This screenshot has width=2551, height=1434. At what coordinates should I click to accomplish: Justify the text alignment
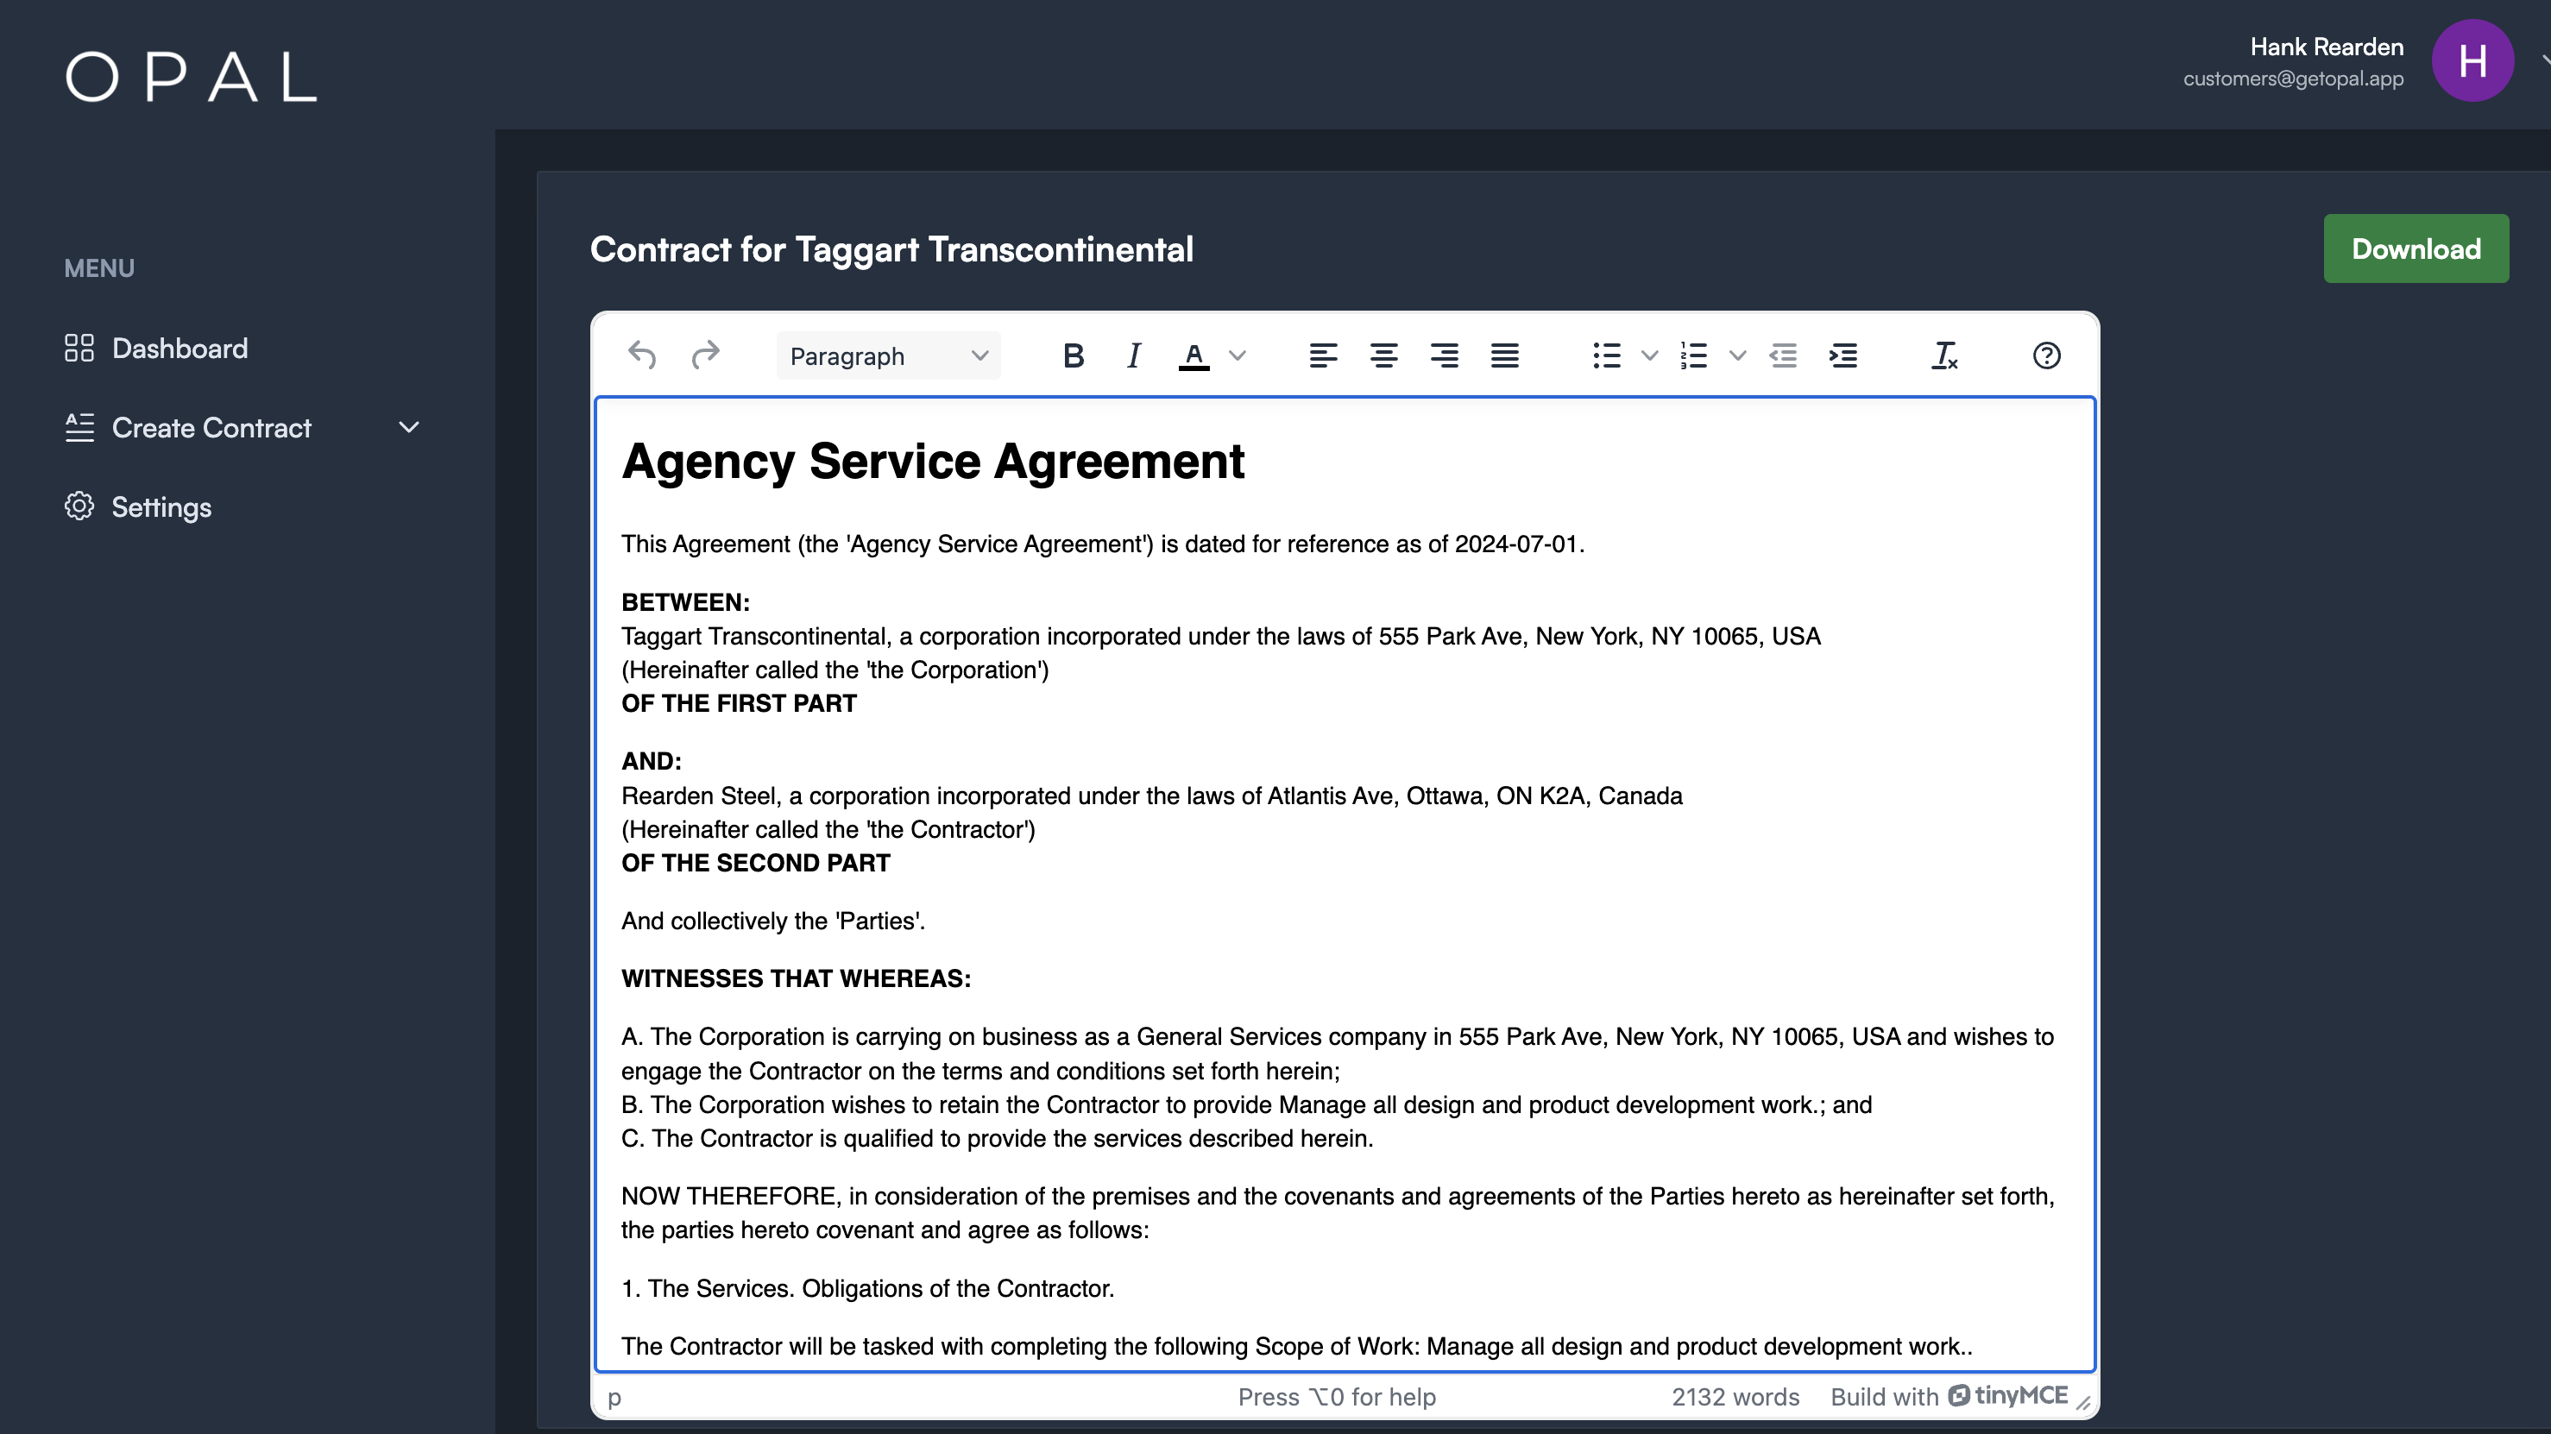pos(1504,355)
